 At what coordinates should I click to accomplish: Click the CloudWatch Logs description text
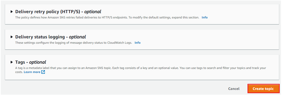click(x=74, y=43)
